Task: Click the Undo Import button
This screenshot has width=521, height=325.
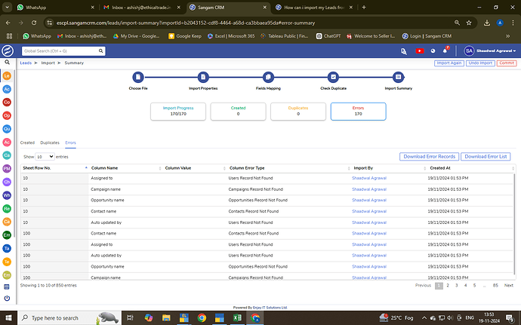Action: click(480, 63)
